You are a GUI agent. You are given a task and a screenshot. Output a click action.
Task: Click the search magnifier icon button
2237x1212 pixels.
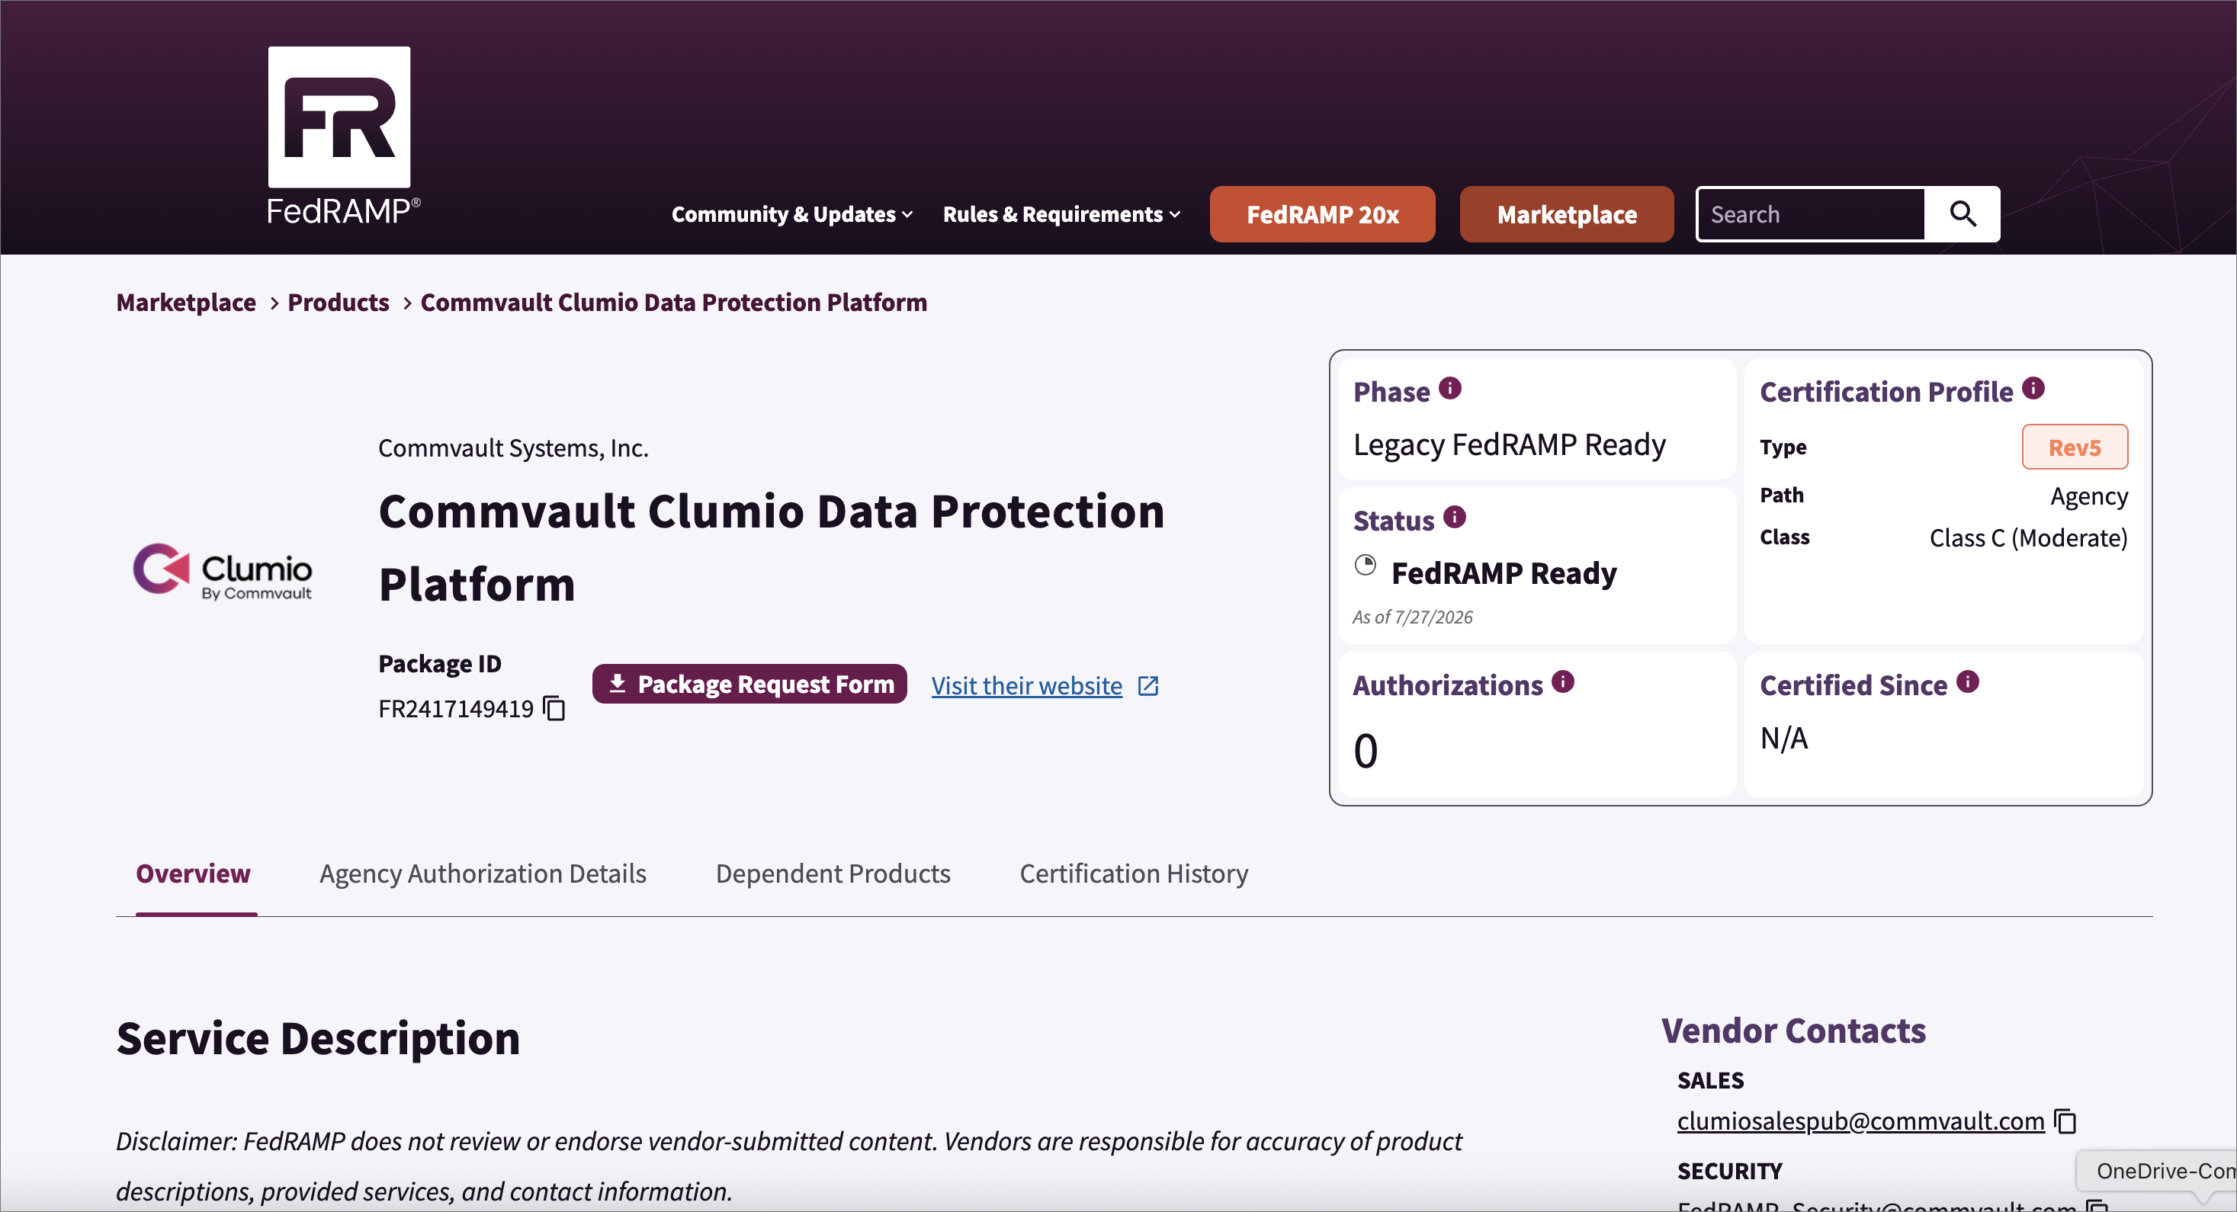click(x=1963, y=213)
